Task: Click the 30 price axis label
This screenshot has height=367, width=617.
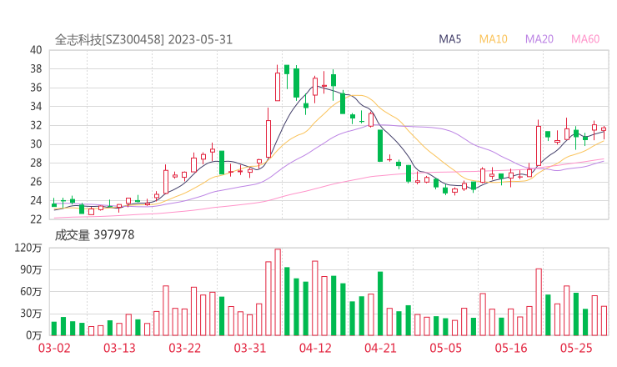Action: point(36,144)
